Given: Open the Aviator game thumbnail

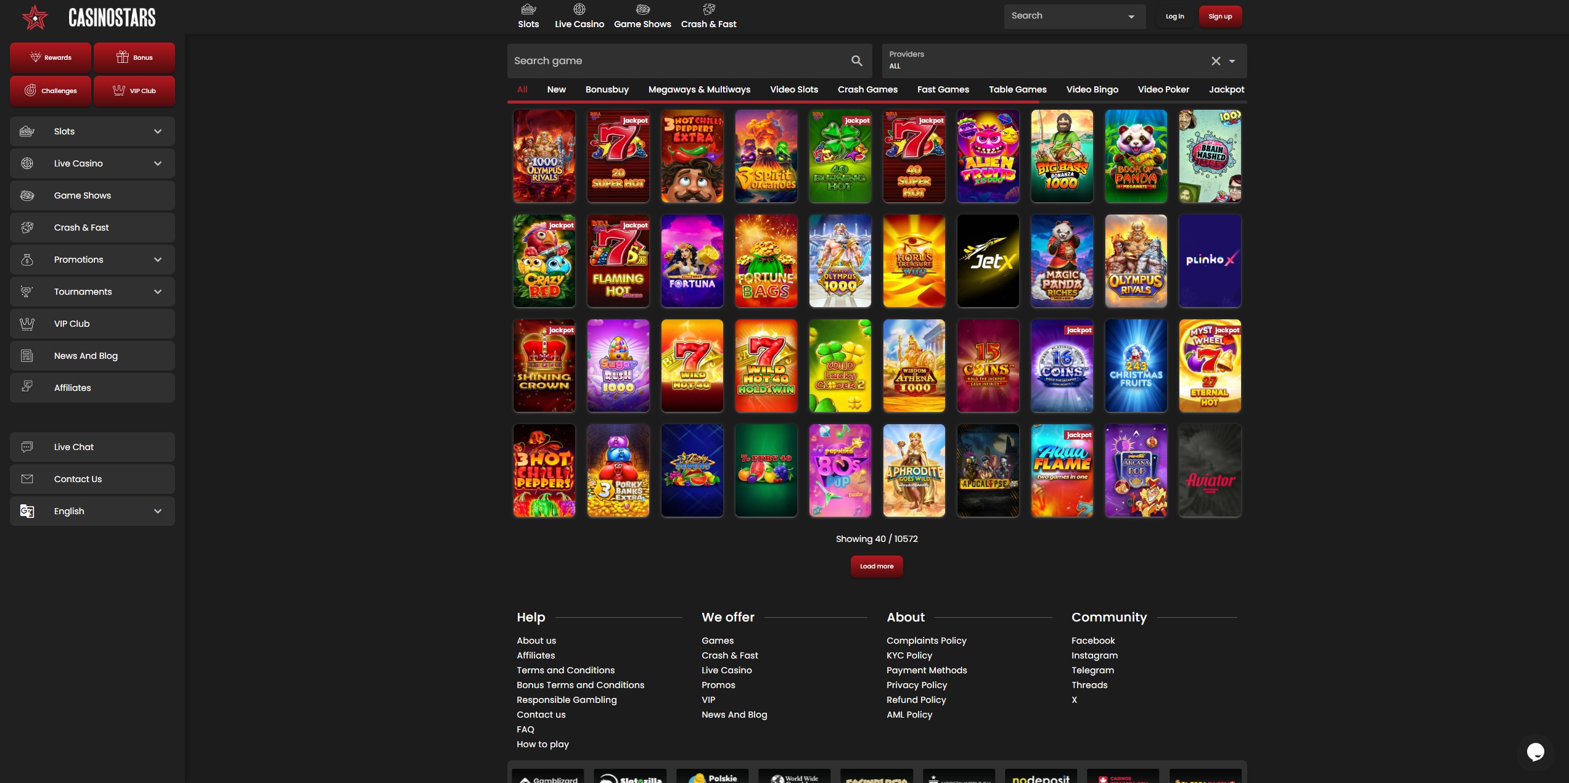Looking at the screenshot, I should 1210,470.
